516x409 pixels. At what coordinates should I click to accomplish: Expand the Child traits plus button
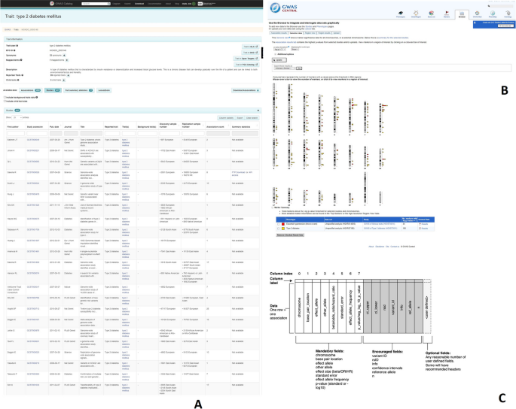pos(63,80)
